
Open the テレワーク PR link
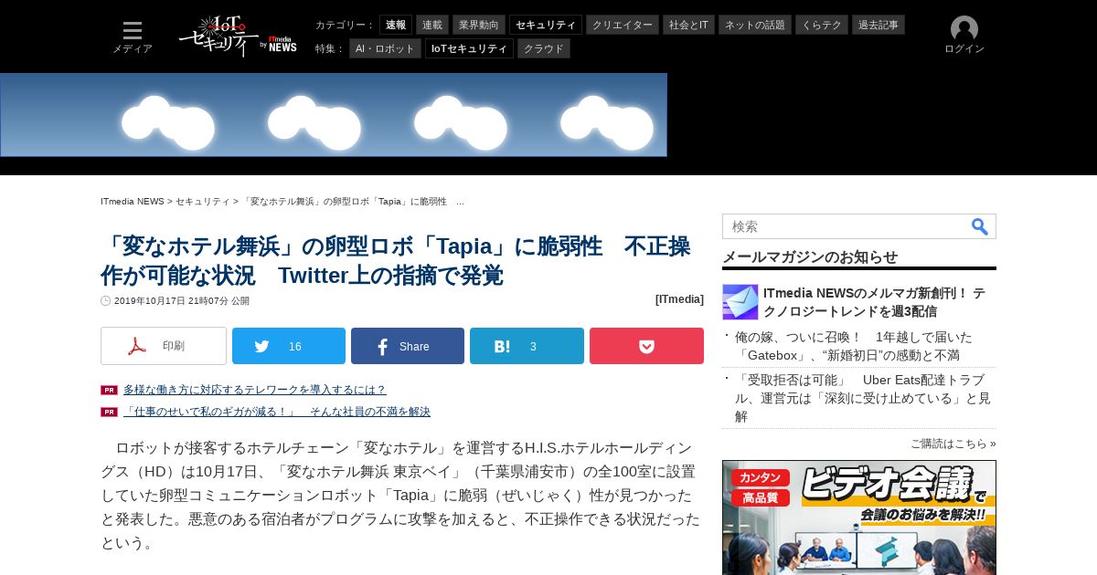[x=255, y=390]
